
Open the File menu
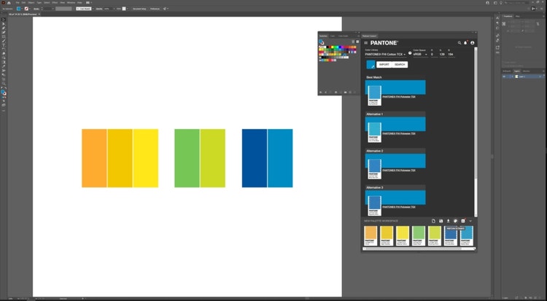coord(18,2)
